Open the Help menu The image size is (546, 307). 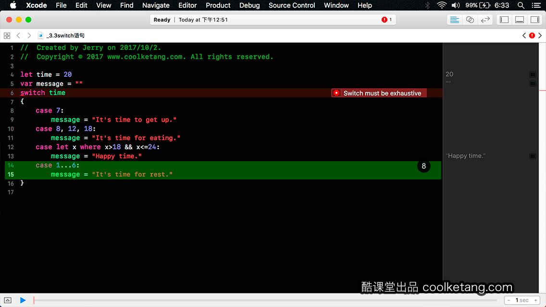pos(365,5)
